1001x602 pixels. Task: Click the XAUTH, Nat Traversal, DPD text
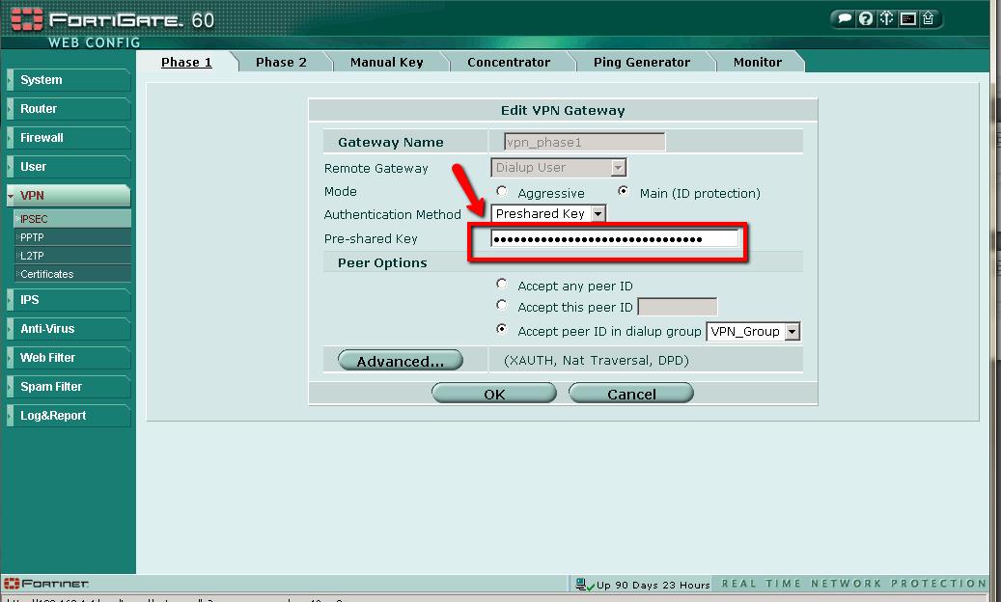coord(597,360)
